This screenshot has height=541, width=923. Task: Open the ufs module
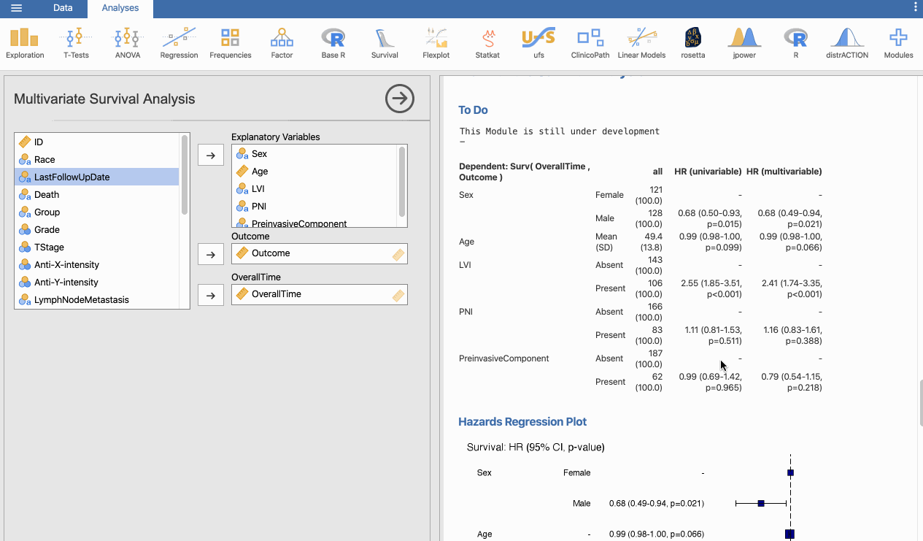click(538, 44)
